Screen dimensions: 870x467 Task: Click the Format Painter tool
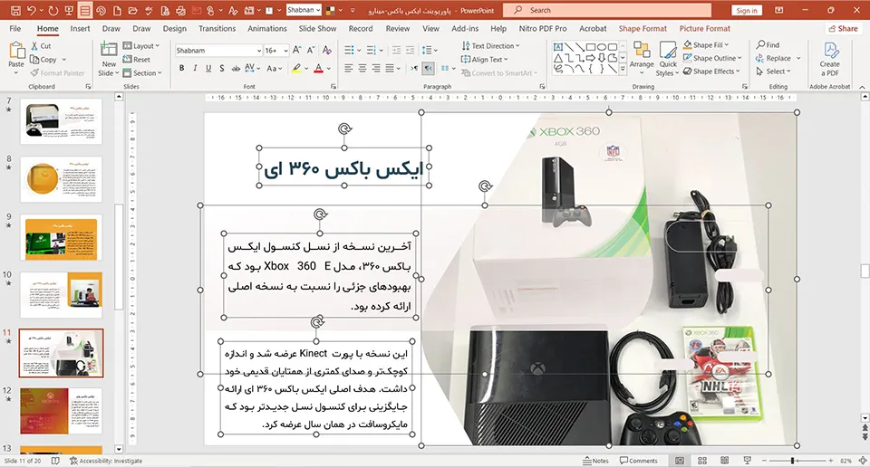[x=57, y=72]
